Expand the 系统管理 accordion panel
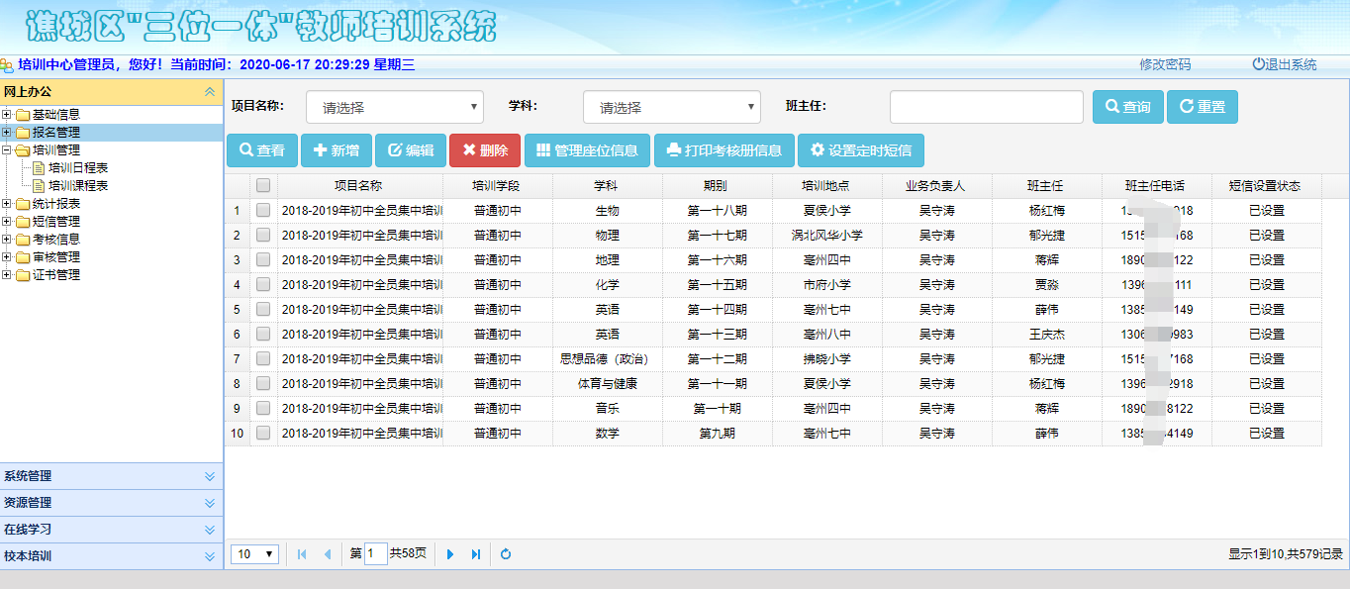This screenshot has width=1350, height=589. (111, 476)
